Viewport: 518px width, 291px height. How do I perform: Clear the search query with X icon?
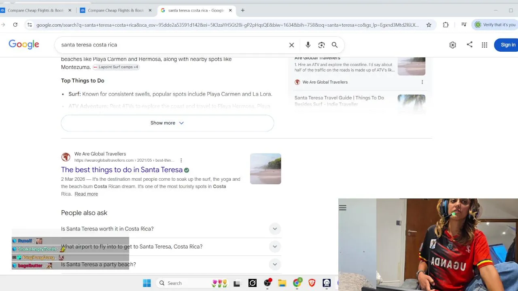pyautogui.click(x=291, y=45)
